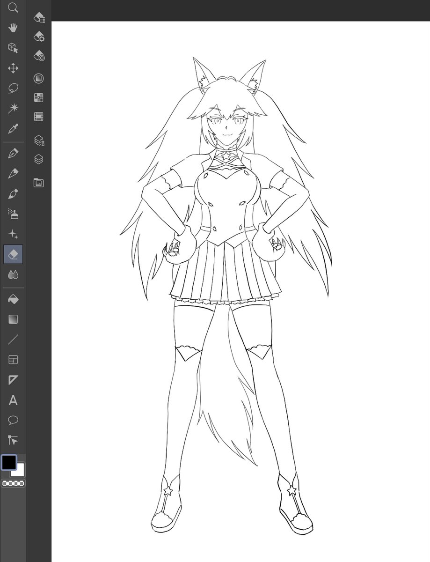Click the highlighted Eraser tool
This screenshot has width=430, height=562.
pyautogui.click(x=13, y=254)
